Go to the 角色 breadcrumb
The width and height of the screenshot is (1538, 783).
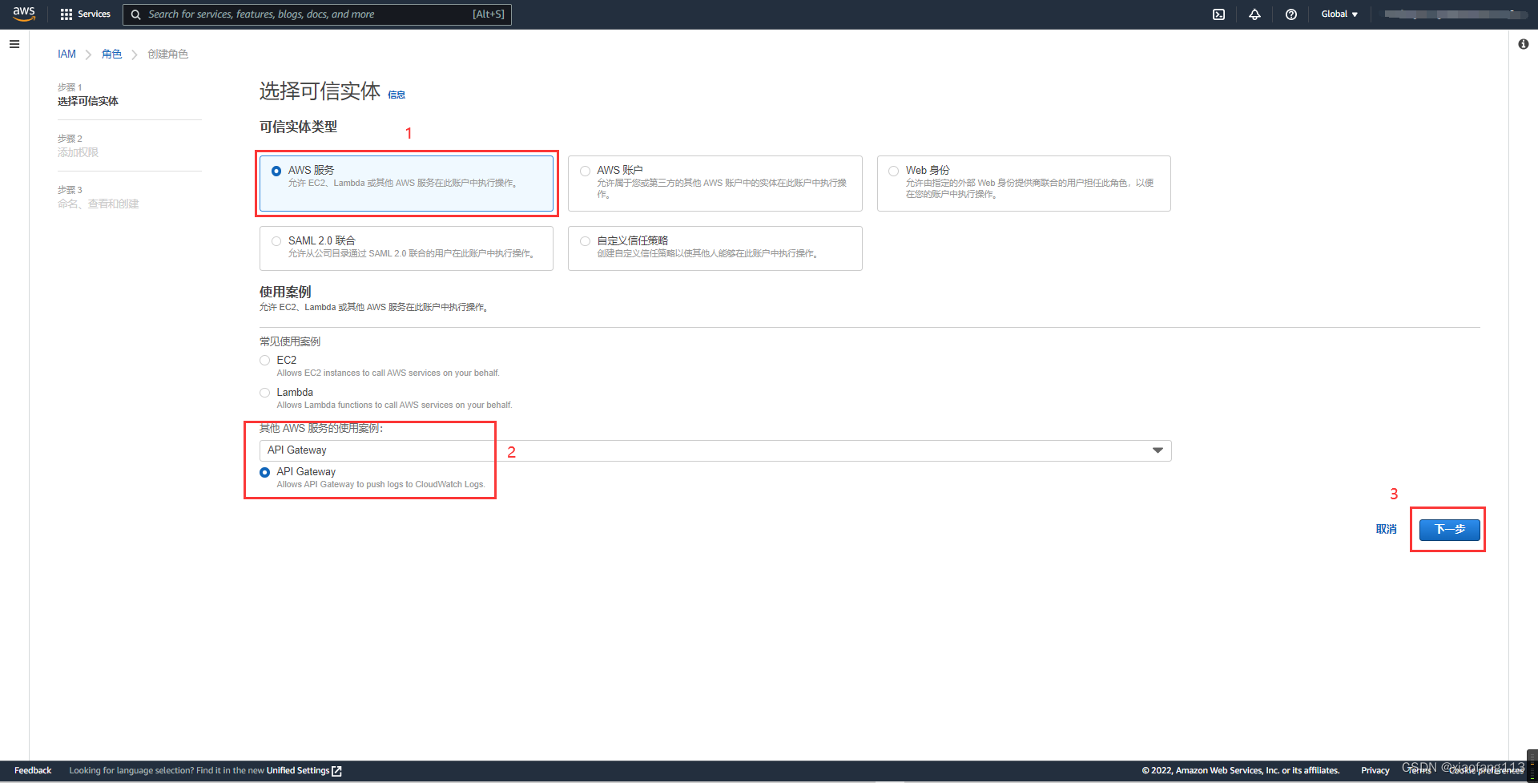pos(112,54)
